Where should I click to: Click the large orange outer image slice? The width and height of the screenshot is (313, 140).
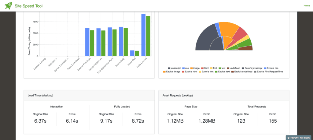click(229, 29)
